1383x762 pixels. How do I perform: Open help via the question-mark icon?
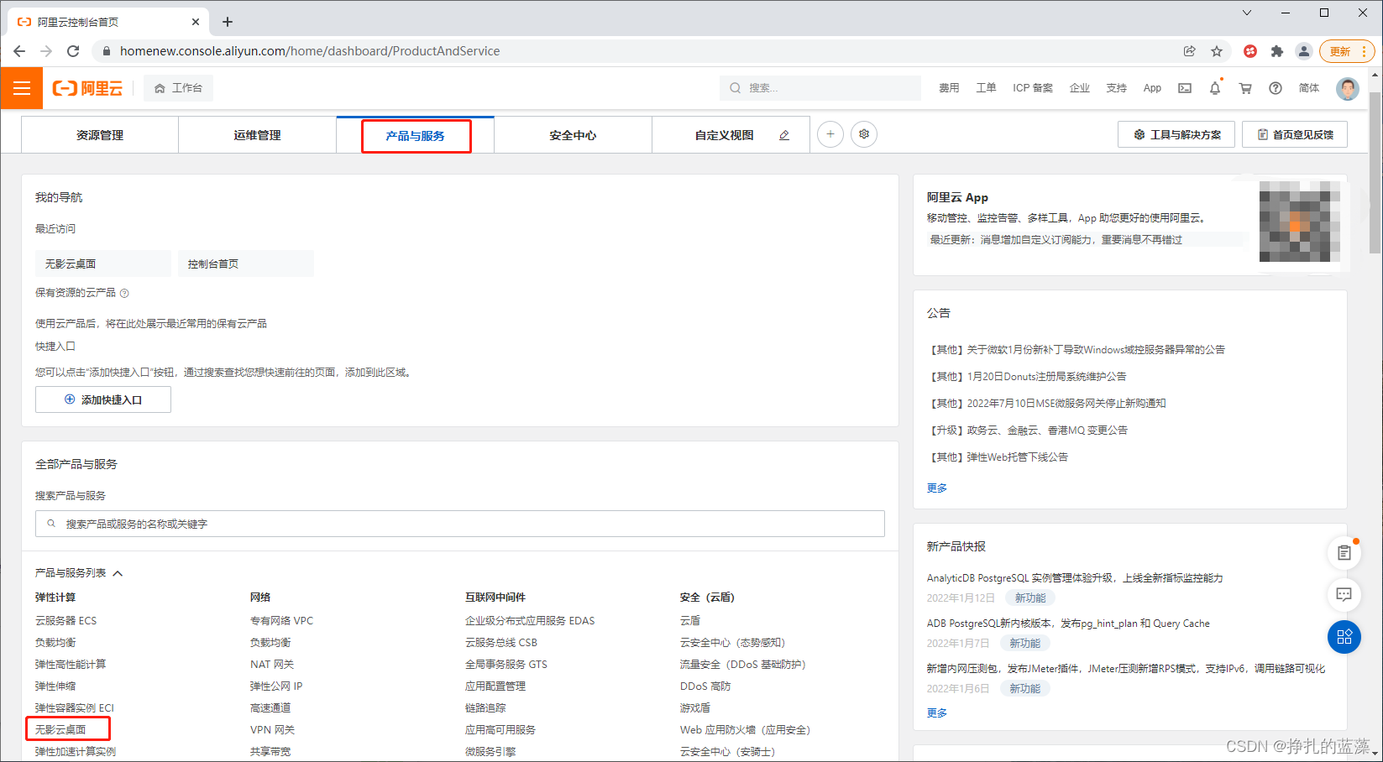click(x=1276, y=87)
